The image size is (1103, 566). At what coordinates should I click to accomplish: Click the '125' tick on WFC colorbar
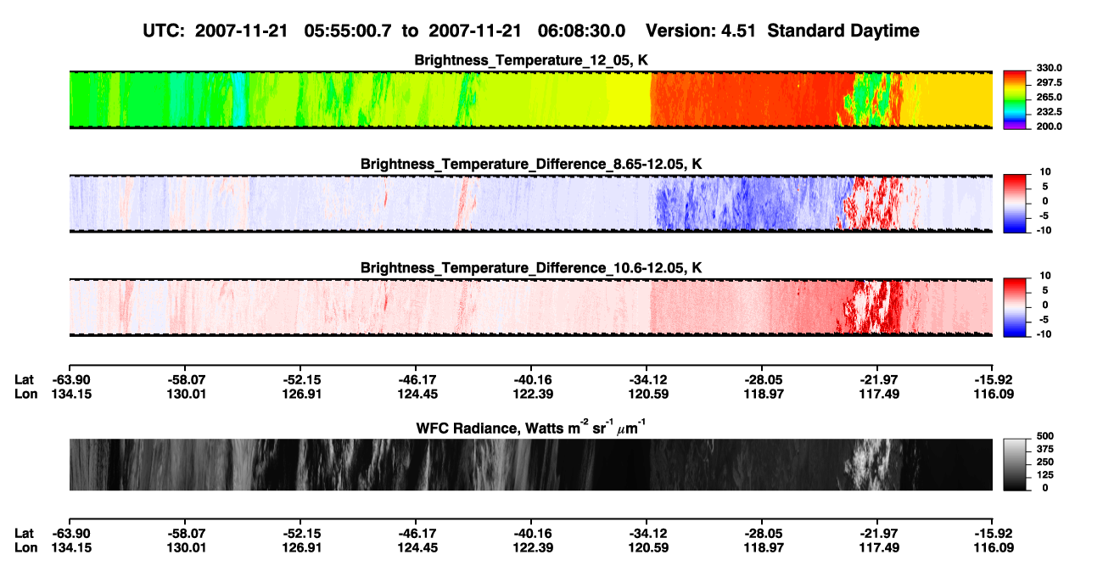coord(1044,475)
